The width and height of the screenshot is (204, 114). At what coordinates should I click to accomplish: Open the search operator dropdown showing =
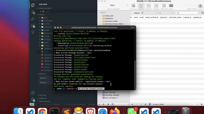pyautogui.click(x=166, y=13)
